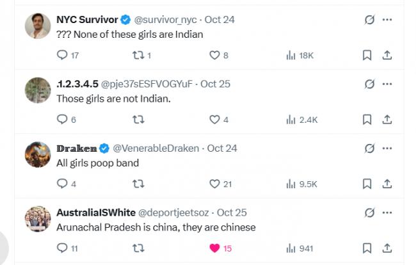Share NYC Survivor's tweet

point(387,56)
